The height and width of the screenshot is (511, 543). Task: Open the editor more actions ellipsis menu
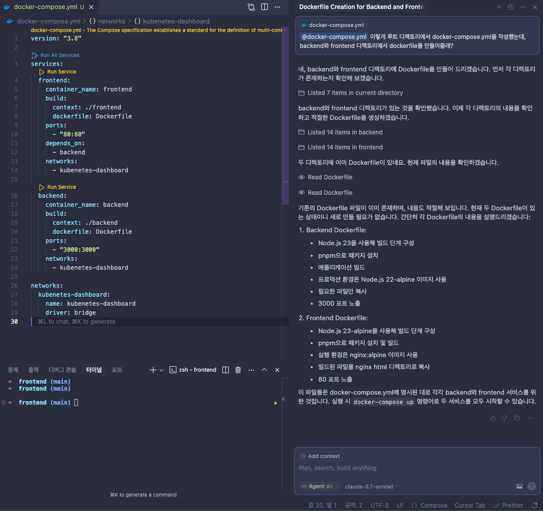pos(277,7)
